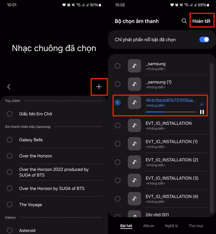This screenshot has height=234, width=216.
Task: Pause the currently playing audio track
Action: (x=202, y=112)
